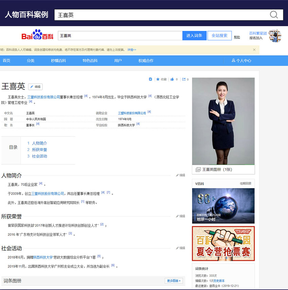Click the magnifier search icon in top bar

pyautogui.click(x=274, y=15)
